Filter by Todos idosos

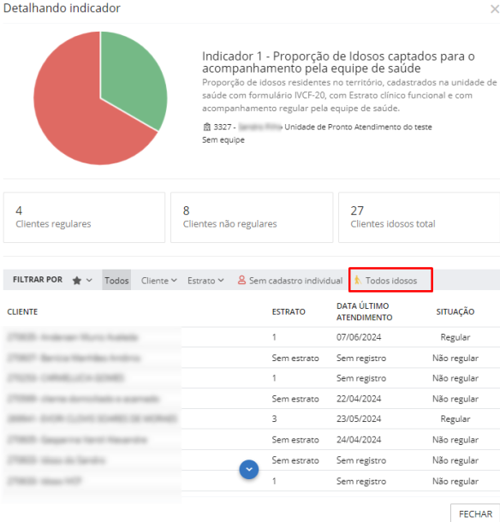click(x=390, y=280)
